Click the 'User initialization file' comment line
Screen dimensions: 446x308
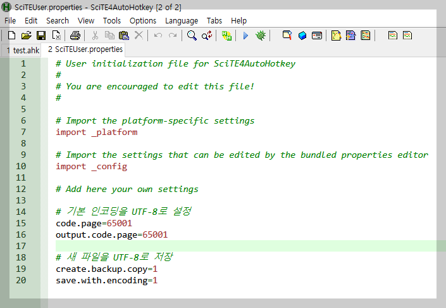click(175, 63)
